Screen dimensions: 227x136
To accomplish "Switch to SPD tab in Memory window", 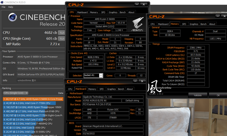I will pyautogui.click(x=184, y=24).
